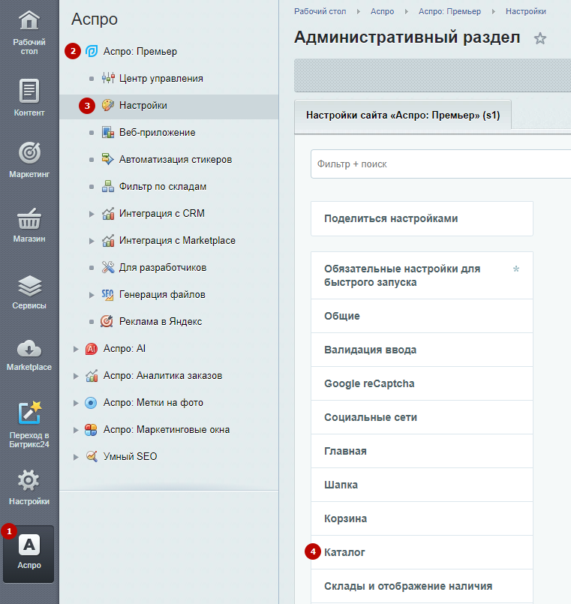571x604 pixels.
Task: Expand the Аспро: AI tree node
Action: [76, 349]
